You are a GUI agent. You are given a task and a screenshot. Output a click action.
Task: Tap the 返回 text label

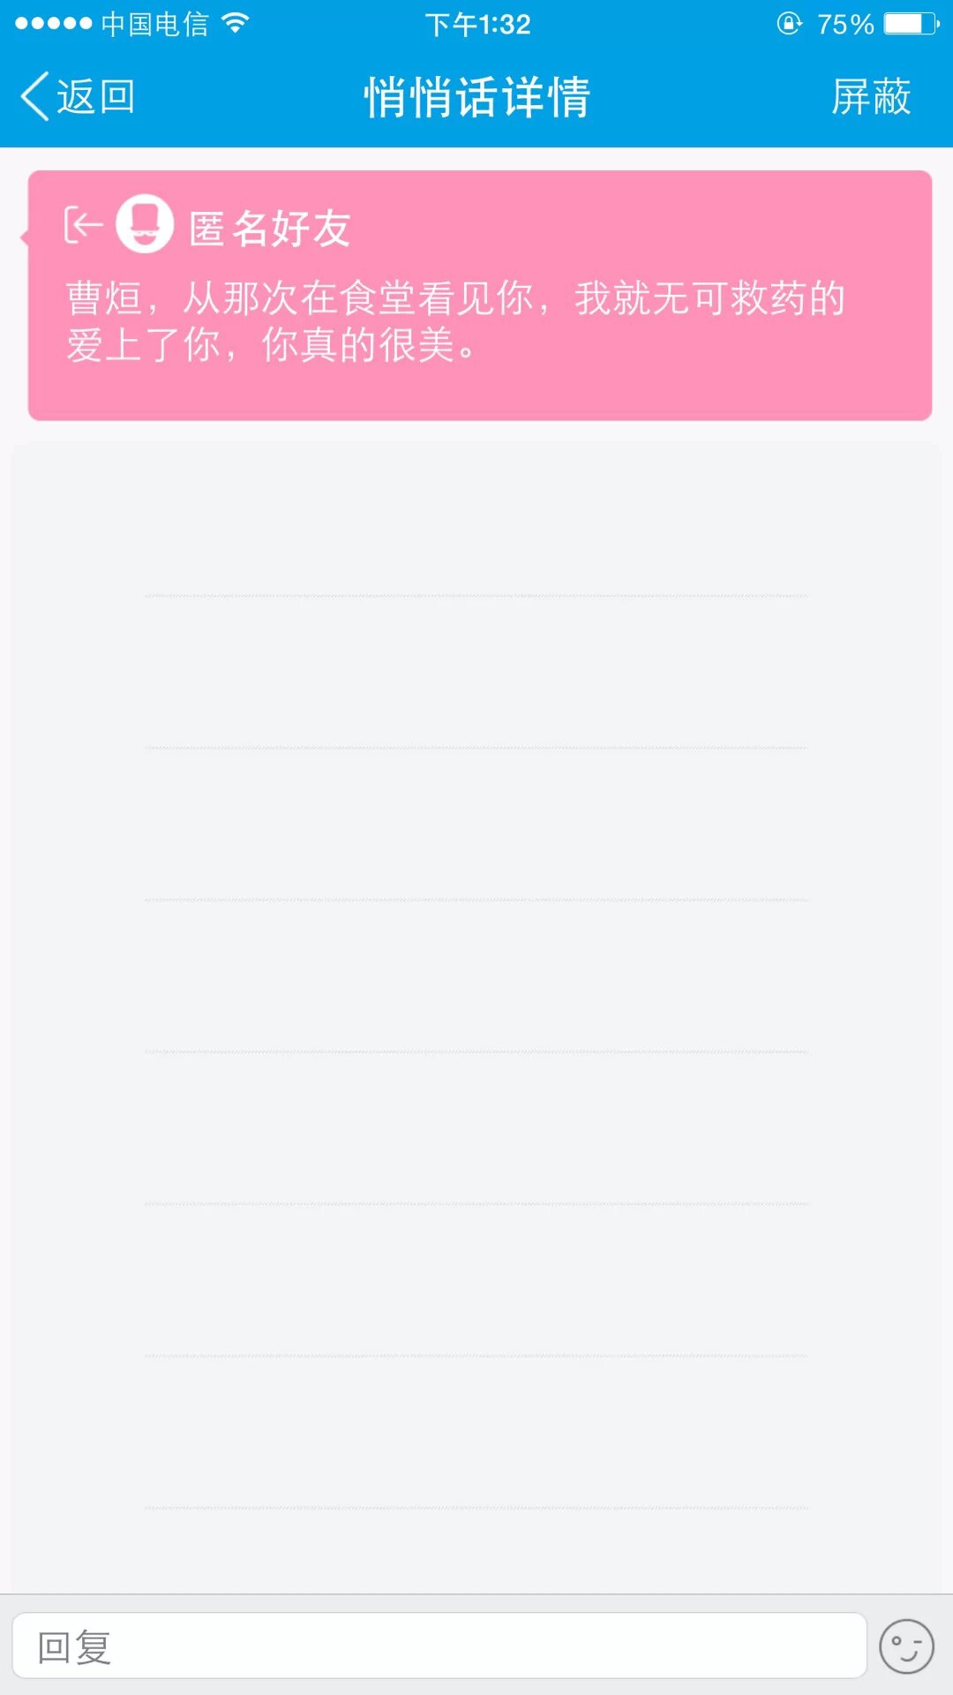[95, 96]
